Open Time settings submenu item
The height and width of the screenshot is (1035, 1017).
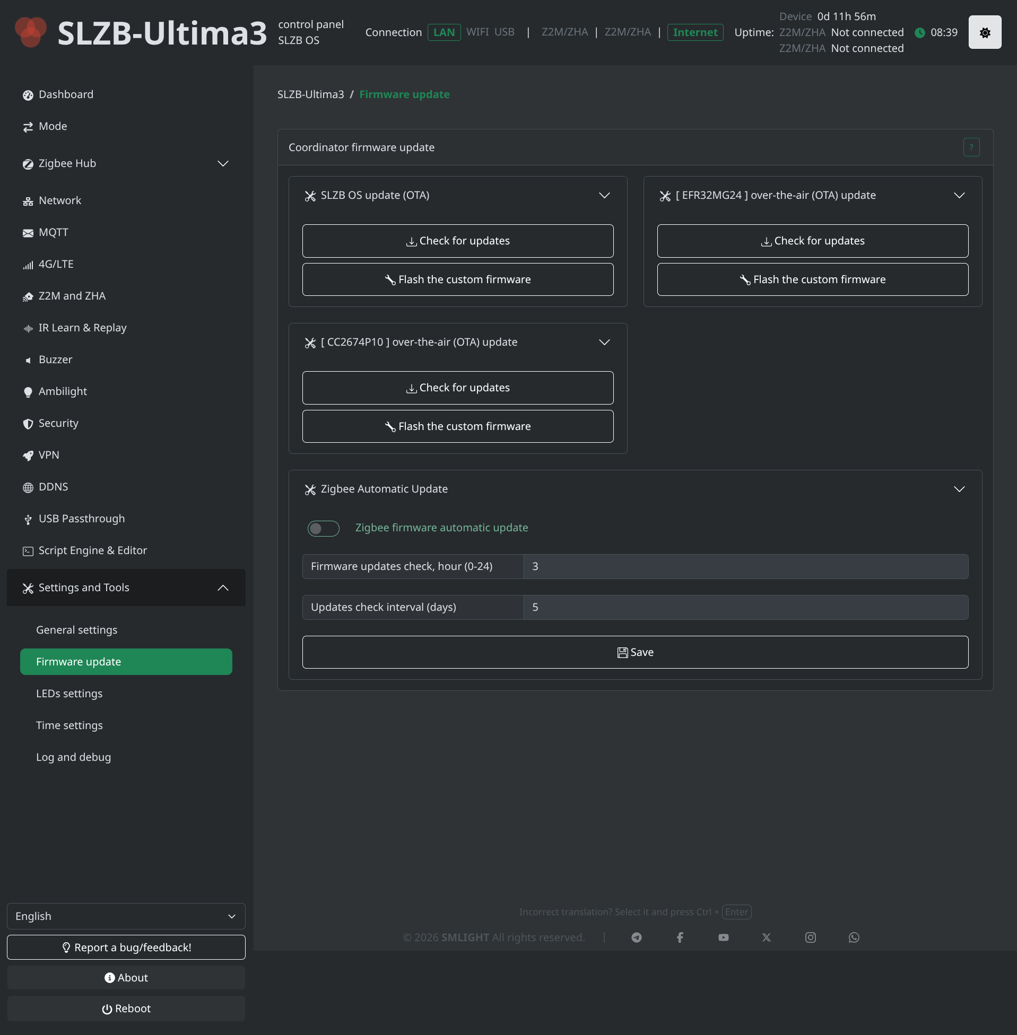coord(126,725)
